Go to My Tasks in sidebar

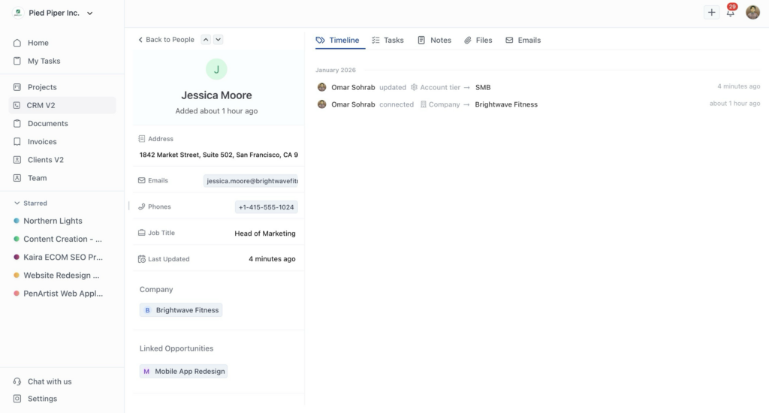(x=44, y=61)
